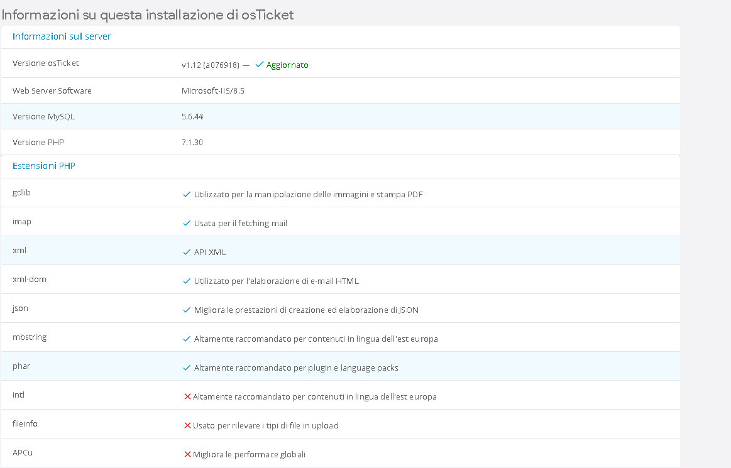Click description 'Usata per il fetching mail'
Image resolution: width=731 pixels, height=468 pixels.
click(x=241, y=223)
